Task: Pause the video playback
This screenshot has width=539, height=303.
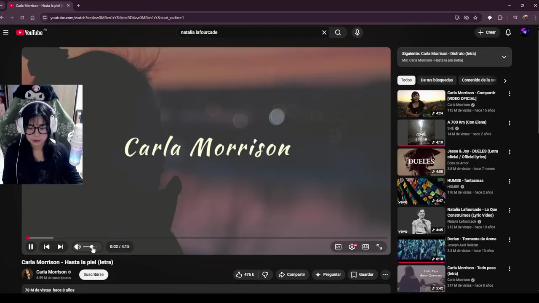Action: pos(31,247)
